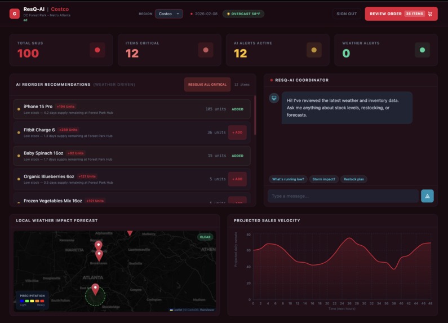Image resolution: width=448 pixels, height=323 pixels.
Task: Add Fitbit Charge 6 to the order
Action: tap(237, 132)
